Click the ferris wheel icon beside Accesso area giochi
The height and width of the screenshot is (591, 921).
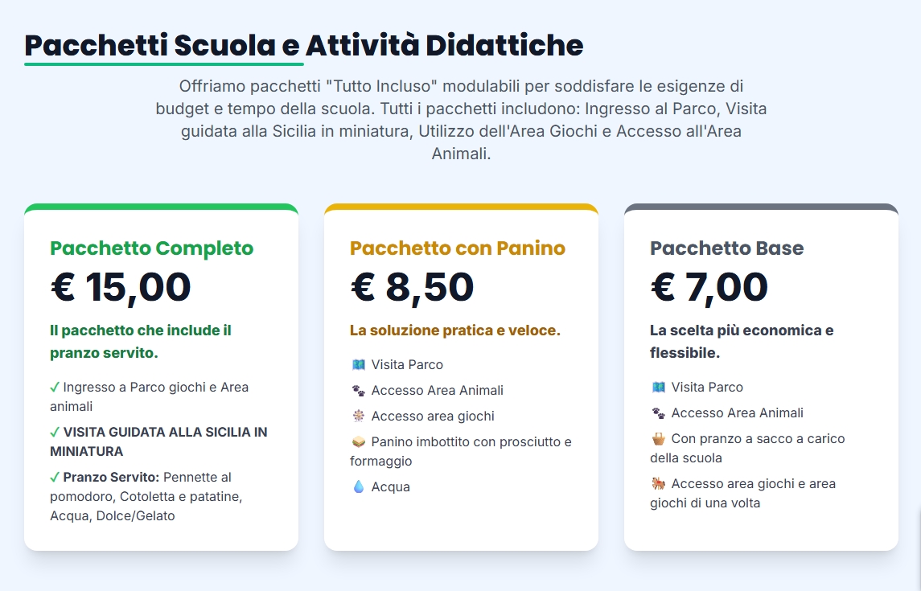point(359,417)
